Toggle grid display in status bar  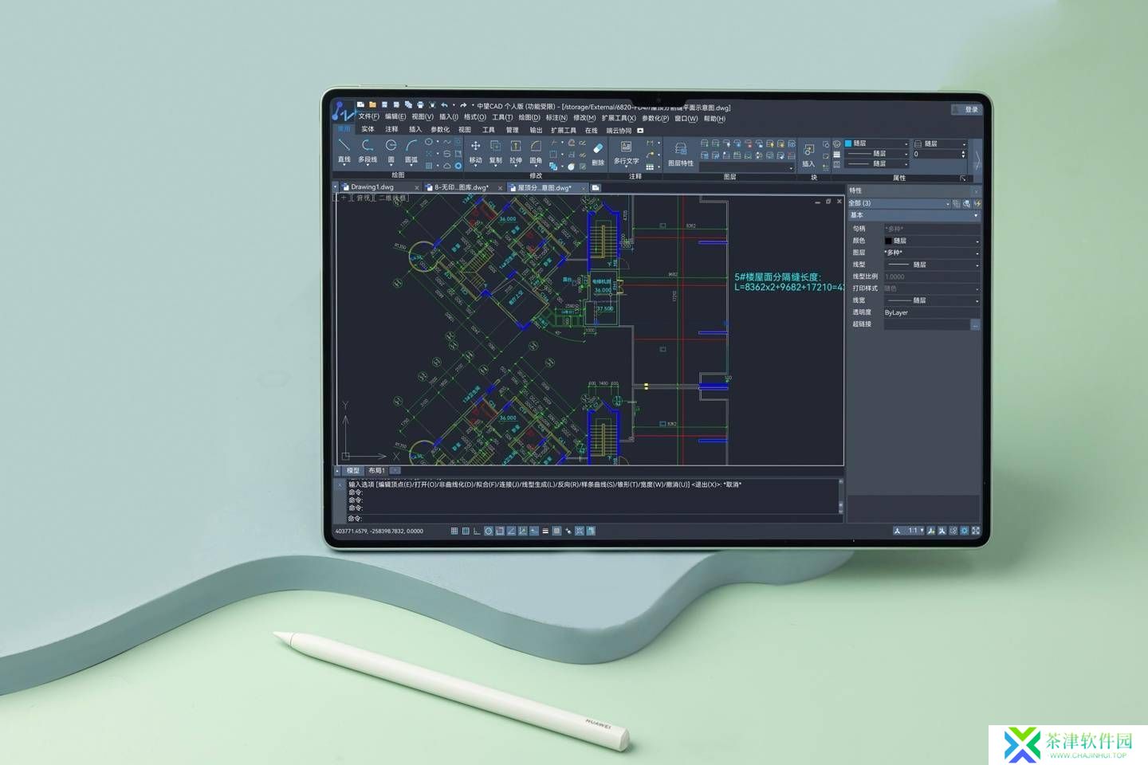pos(466,531)
